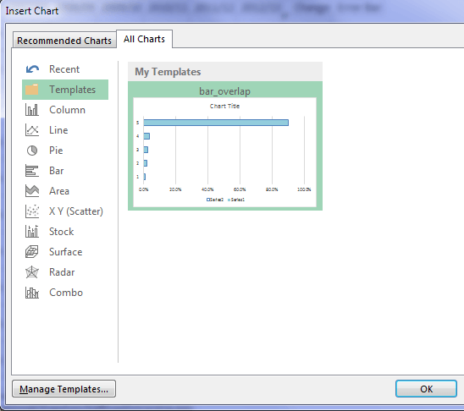
Task: Select the Line chart icon
Action: [32, 130]
